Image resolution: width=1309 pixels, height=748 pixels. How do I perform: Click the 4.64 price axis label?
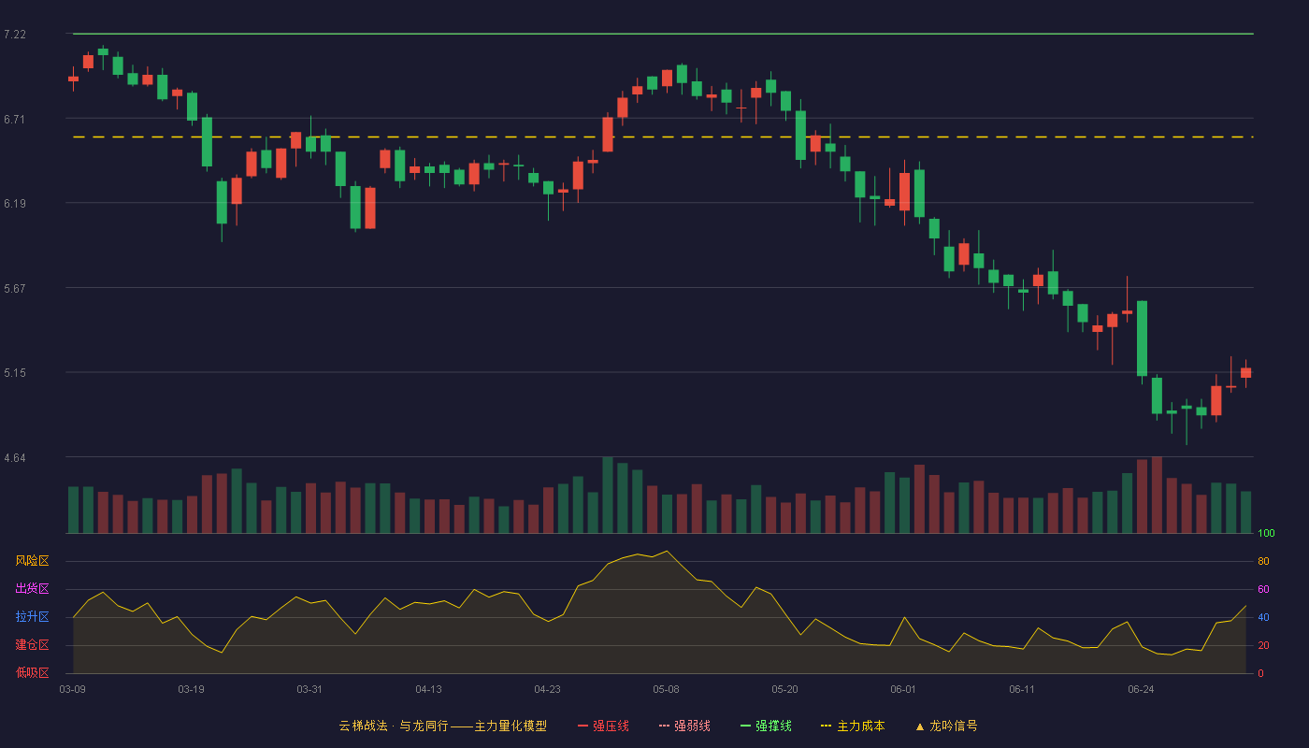click(15, 457)
